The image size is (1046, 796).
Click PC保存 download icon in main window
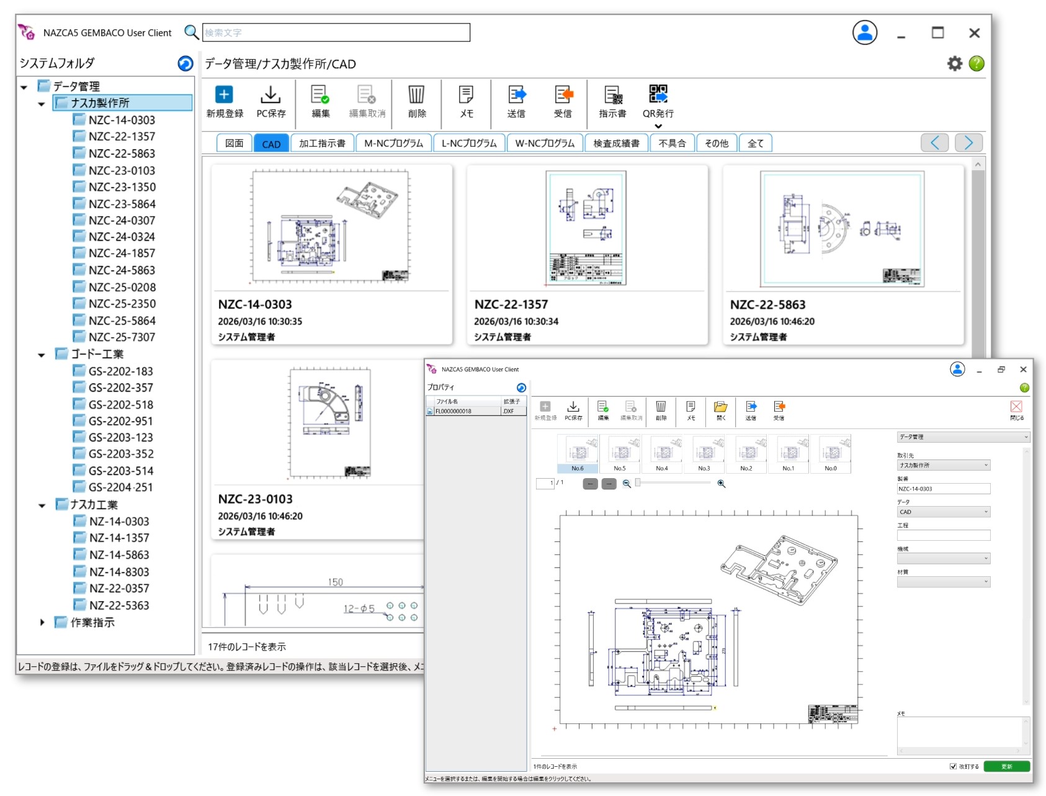[x=270, y=94]
